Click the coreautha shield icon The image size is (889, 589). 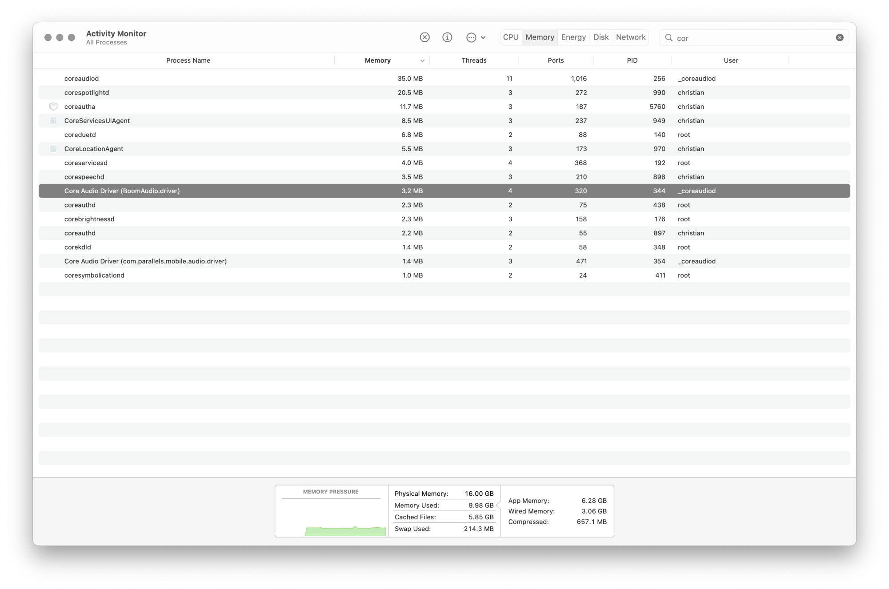[53, 107]
